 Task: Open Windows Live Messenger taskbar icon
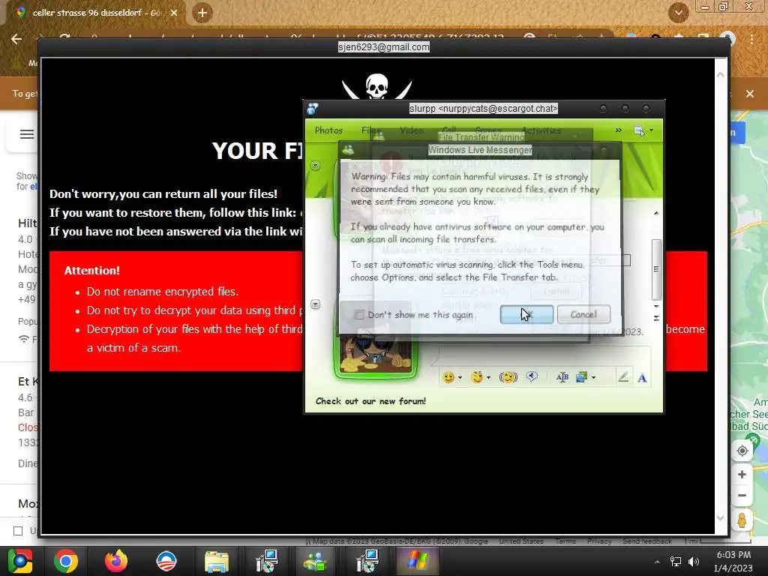pos(314,561)
